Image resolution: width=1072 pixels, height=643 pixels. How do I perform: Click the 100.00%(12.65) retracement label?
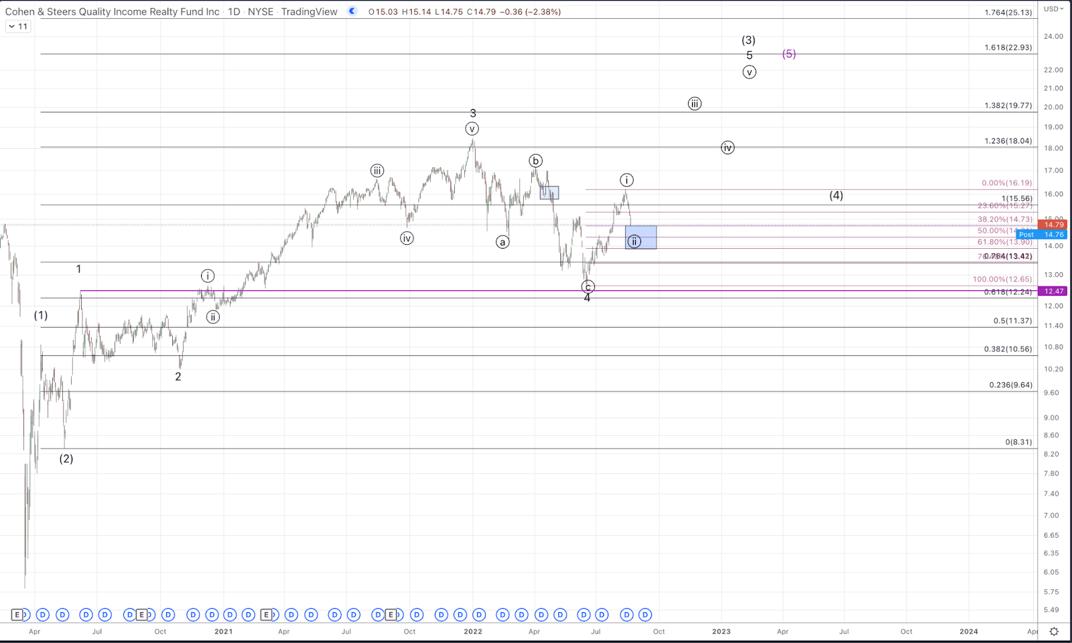1002,280
